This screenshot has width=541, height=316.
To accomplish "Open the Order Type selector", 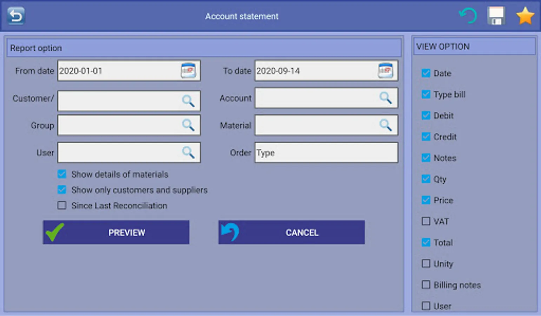I will [326, 152].
